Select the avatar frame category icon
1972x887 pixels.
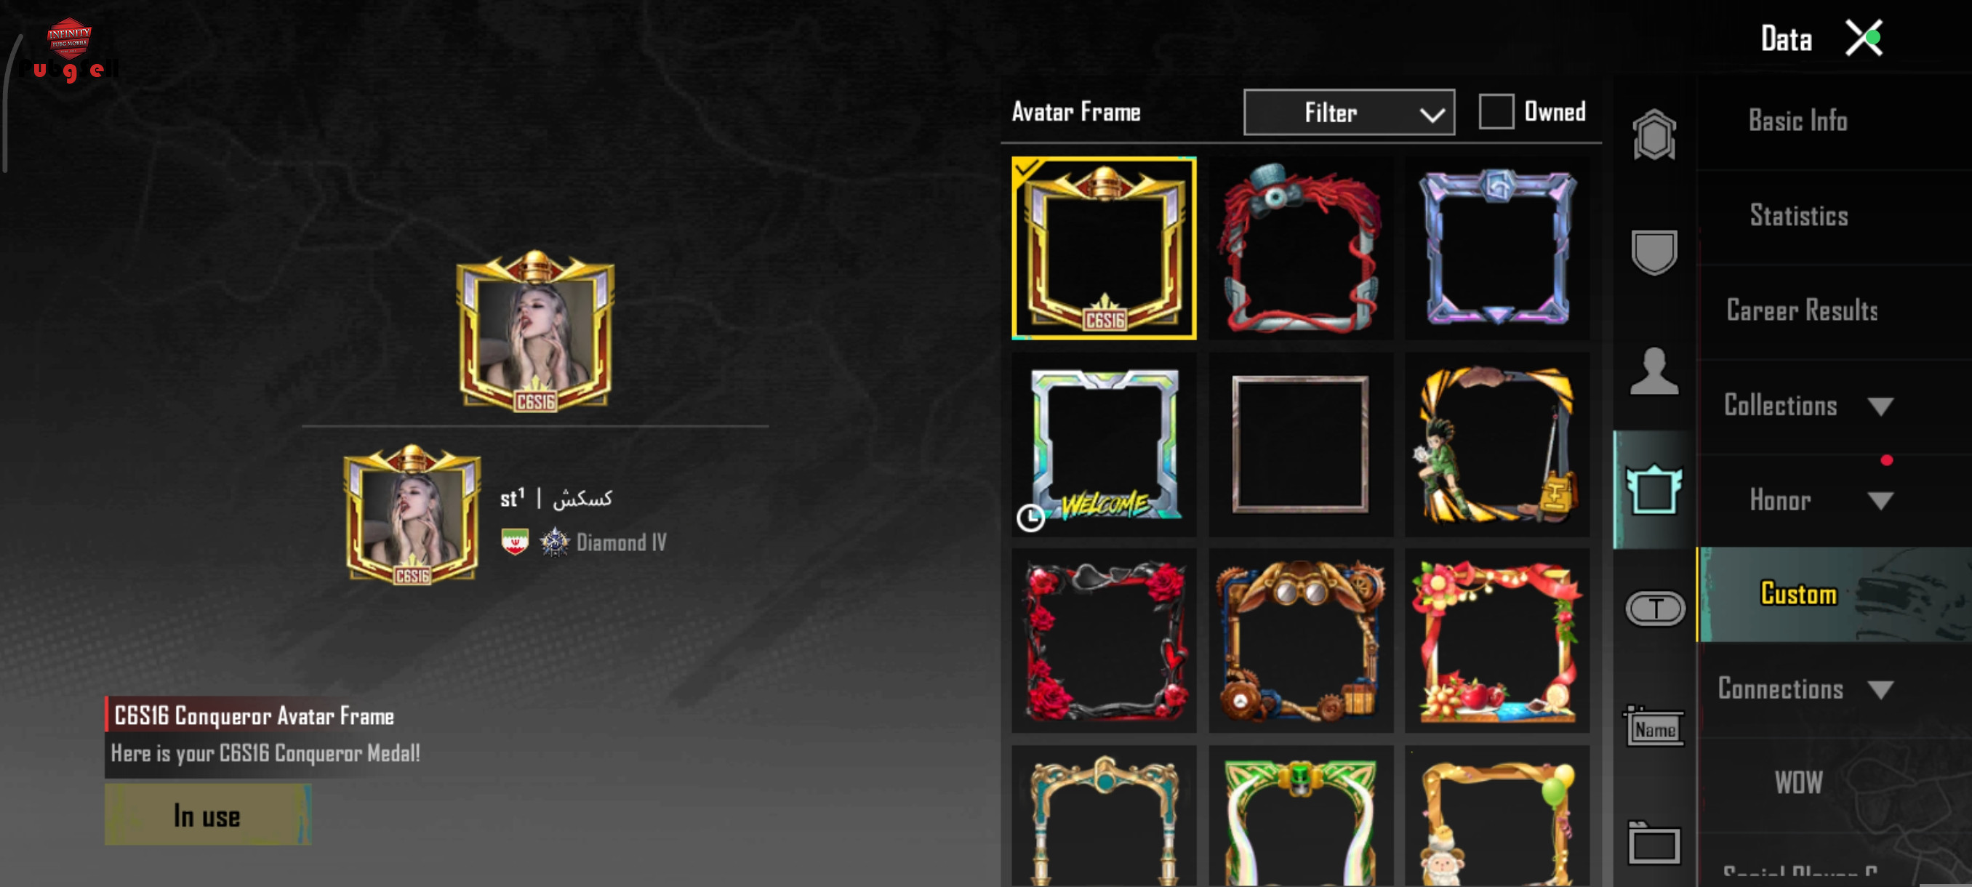pyautogui.click(x=1654, y=490)
